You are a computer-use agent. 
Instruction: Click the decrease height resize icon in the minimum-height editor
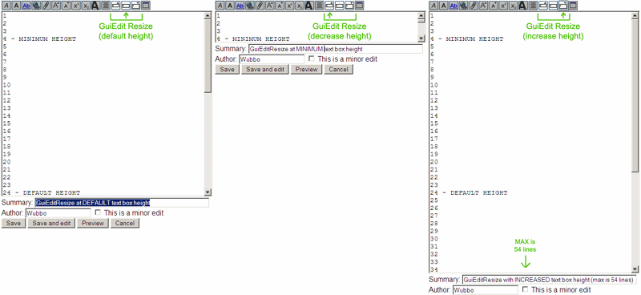329,6
